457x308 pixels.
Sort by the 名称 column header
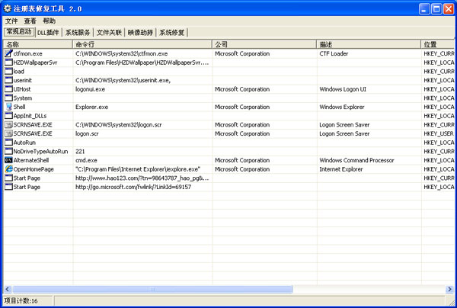tap(38, 44)
